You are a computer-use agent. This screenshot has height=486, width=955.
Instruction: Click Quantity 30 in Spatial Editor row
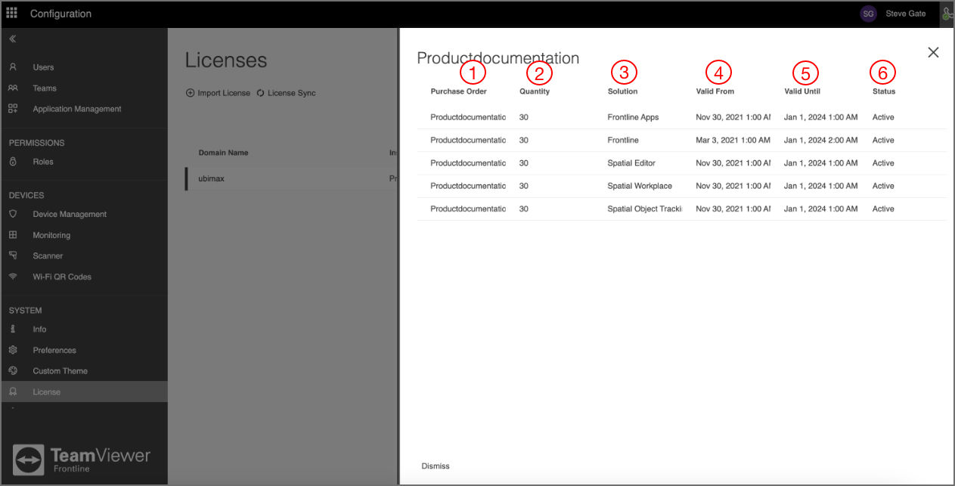click(524, 163)
